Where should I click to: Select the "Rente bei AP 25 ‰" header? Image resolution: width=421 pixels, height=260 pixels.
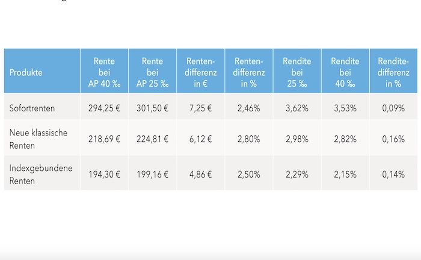coord(152,72)
